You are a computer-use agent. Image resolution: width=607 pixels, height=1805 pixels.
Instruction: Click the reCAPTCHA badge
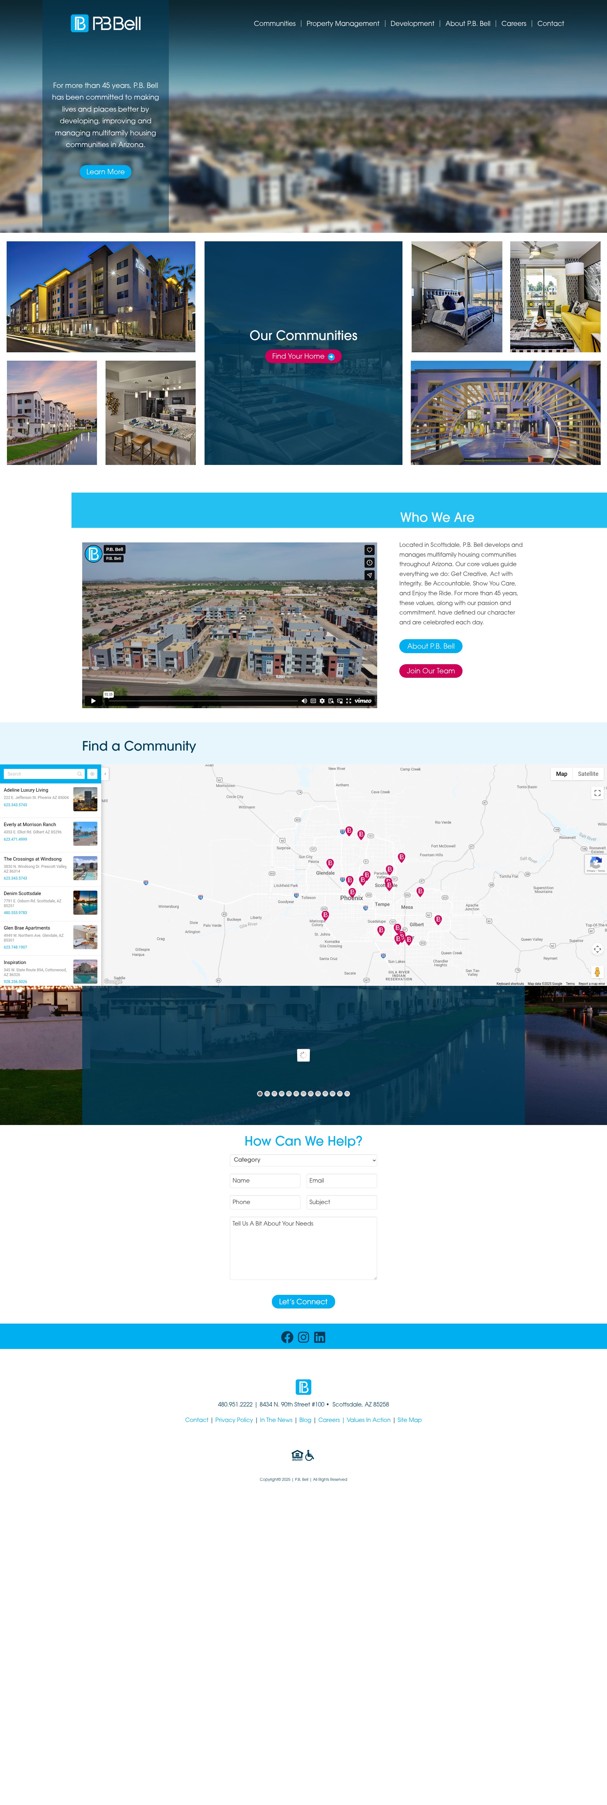pyautogui.click(x=596, y=864)
